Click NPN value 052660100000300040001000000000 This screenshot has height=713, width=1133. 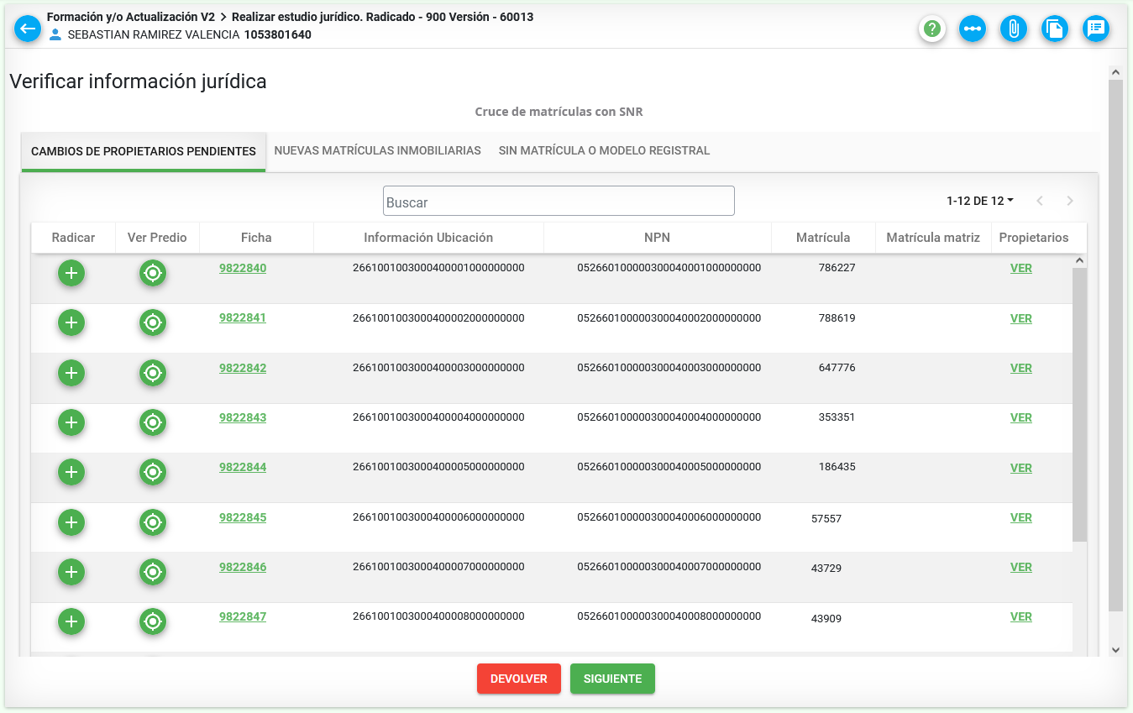click(669, 268)
